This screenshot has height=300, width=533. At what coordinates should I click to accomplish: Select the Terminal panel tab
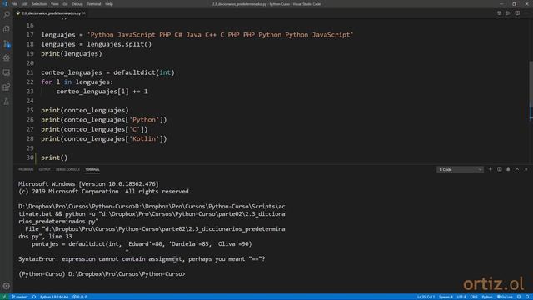tap(92, 169)
